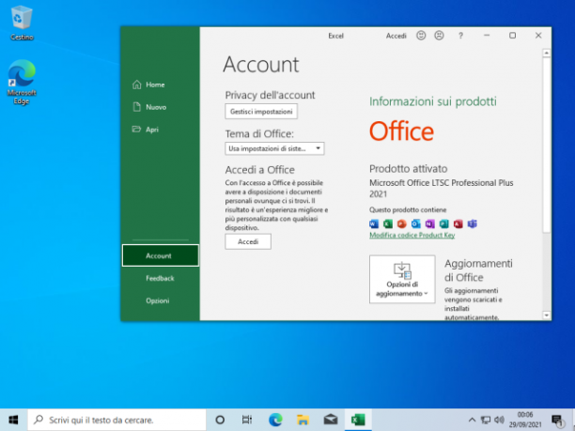Open the Opzioni di aggiornamento dropdown button
This screenshot has width=575, height=431.
tap(402, 279)
